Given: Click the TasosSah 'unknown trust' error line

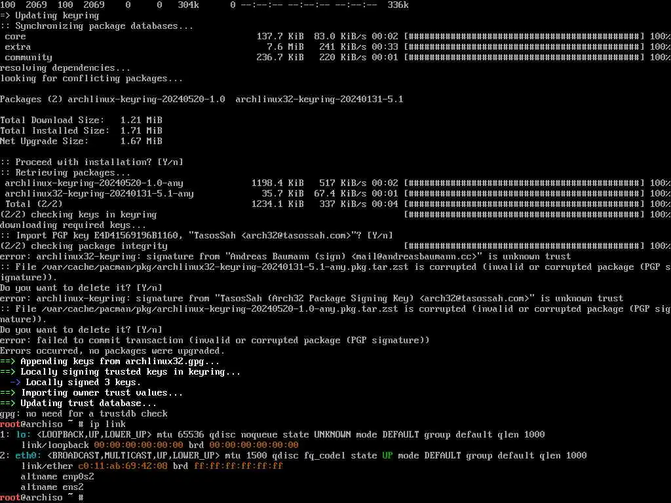Looking at the screenshot, I should click(311, 299).
